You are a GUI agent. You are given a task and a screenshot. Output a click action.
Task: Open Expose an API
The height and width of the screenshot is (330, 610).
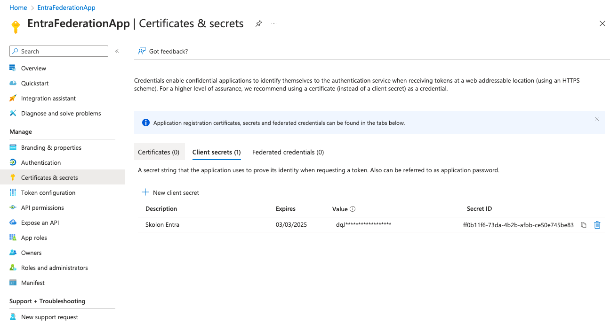41,223
